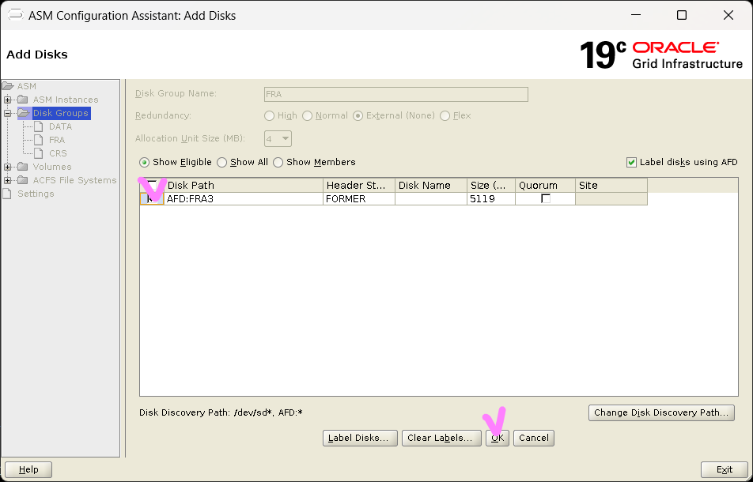The image size is (753, 482).
Task: Select the Settings tree item
Action: tap(36, 194)
